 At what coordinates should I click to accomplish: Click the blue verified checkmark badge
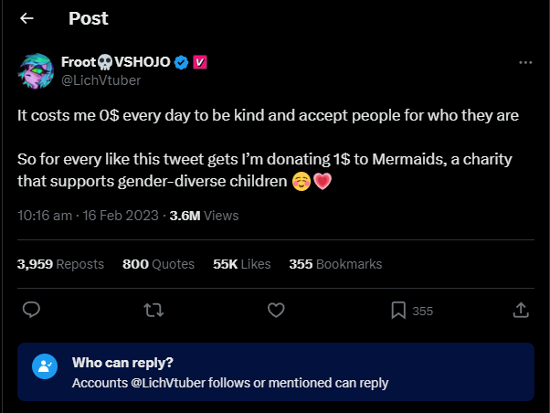tap(182, 62)
